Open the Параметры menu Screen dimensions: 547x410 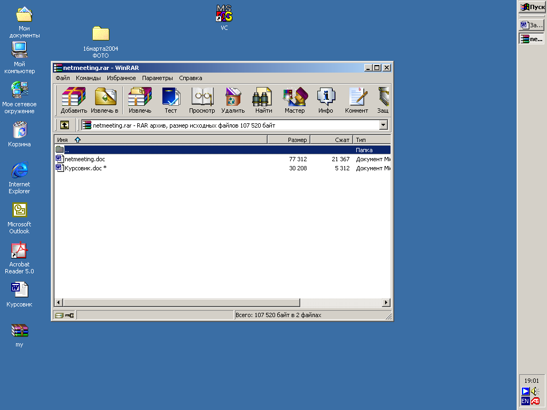pos(158,78)
